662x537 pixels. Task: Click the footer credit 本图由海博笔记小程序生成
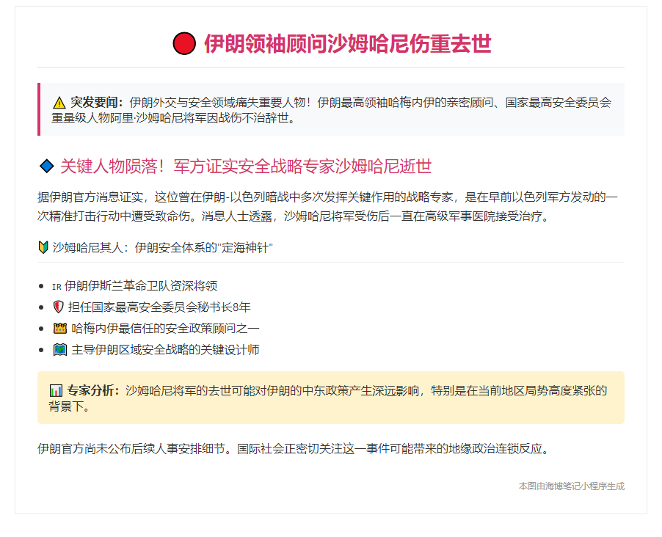(x=571, y=486)
